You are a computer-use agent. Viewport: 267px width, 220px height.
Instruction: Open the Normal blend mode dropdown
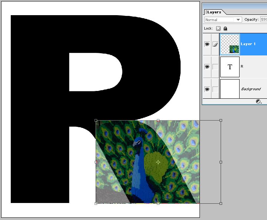[x=223, y=20]
